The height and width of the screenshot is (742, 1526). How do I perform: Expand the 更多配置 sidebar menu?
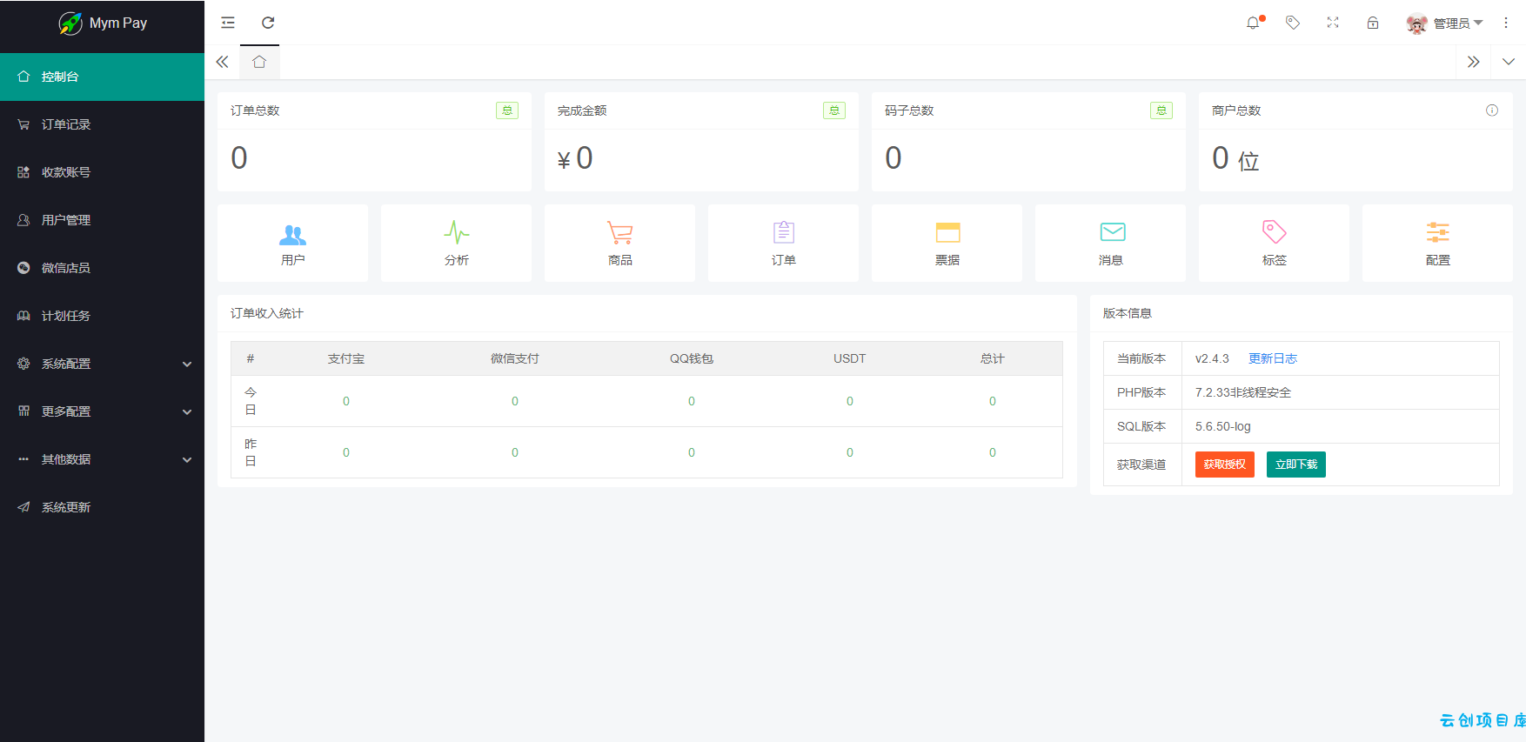point(103,411)
